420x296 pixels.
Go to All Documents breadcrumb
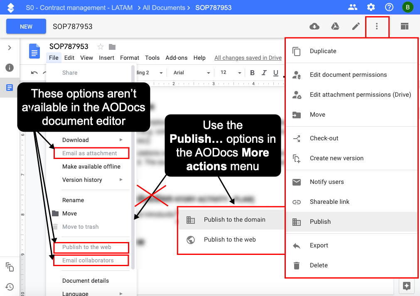[164, 8]
